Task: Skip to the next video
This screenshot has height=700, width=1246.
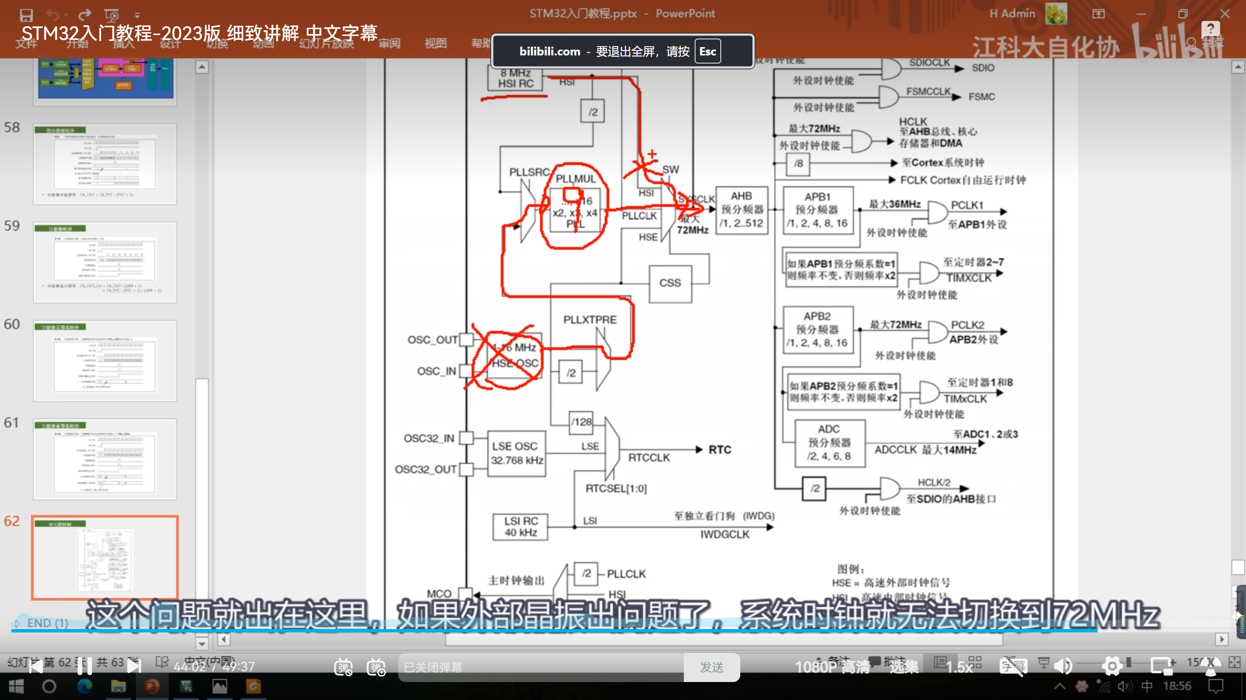Action: [x=134, y=666]
